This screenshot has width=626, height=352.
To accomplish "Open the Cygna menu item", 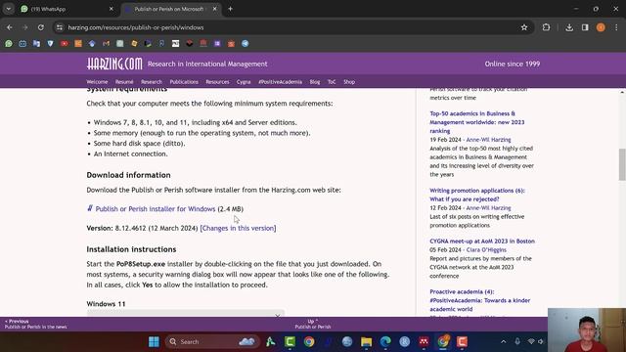I will tap(244, 82).
